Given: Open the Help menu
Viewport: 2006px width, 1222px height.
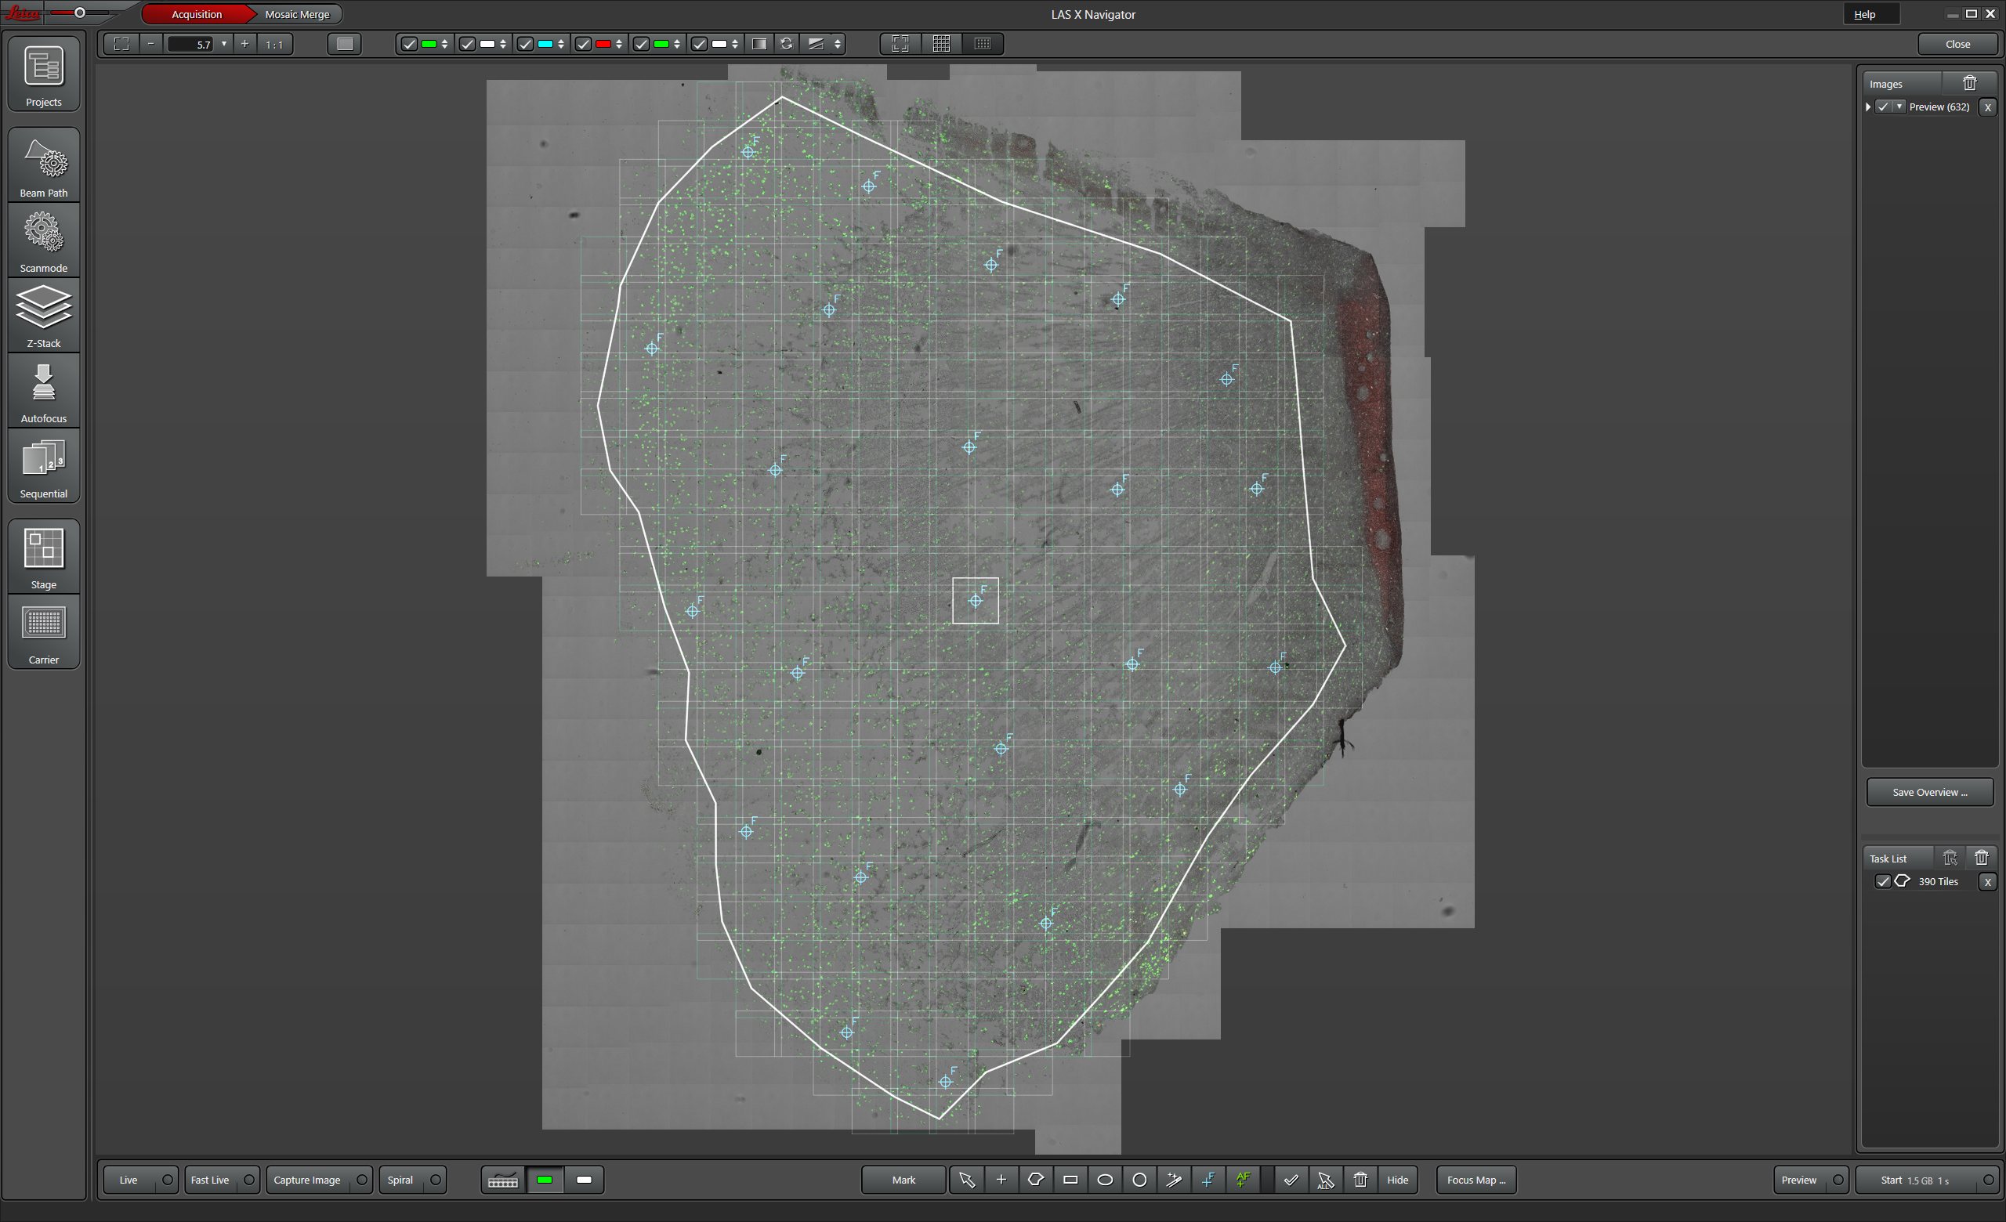Looking at the screenshot, I should coord(1864,14).
